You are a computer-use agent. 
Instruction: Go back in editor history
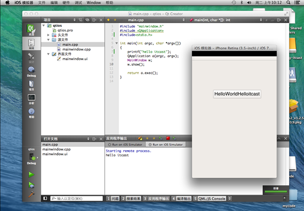tap(109, 20)
